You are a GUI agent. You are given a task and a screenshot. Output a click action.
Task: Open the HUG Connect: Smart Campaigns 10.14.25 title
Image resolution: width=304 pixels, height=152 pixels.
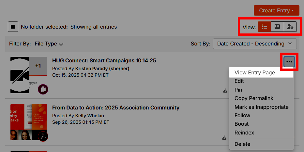tap(104, 60)
